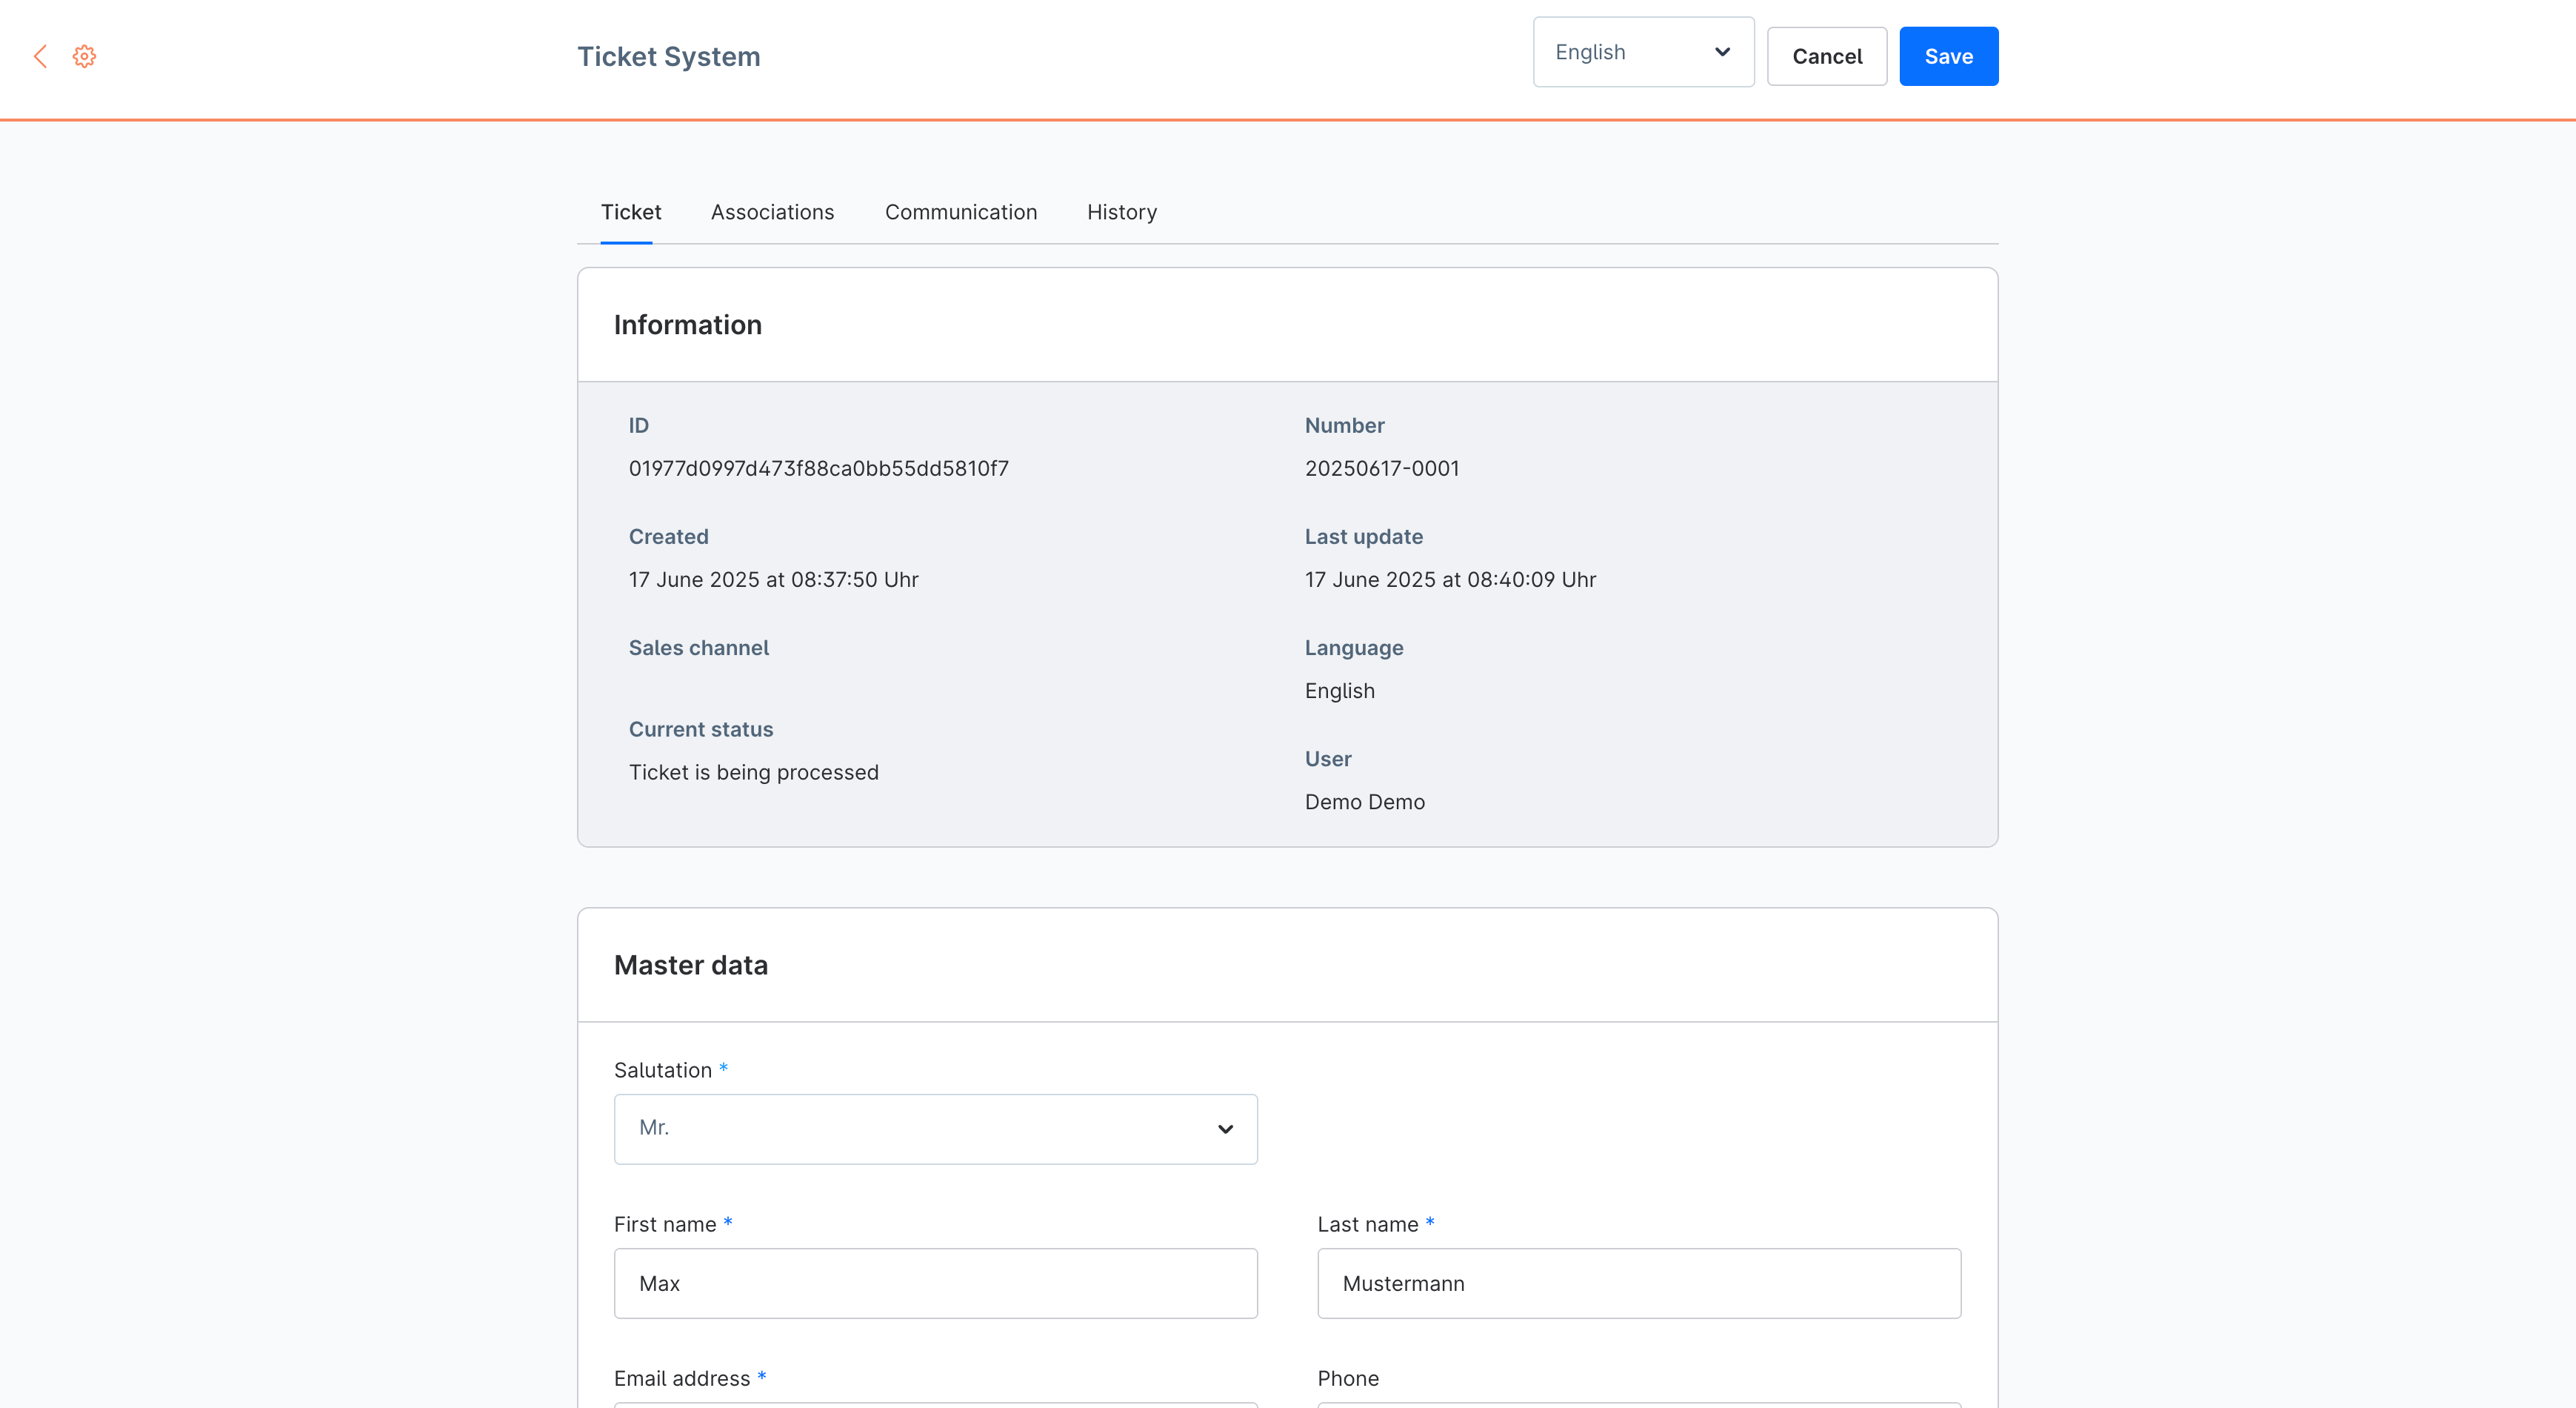
Task: Open the settings gear icon
Action: 84,56
